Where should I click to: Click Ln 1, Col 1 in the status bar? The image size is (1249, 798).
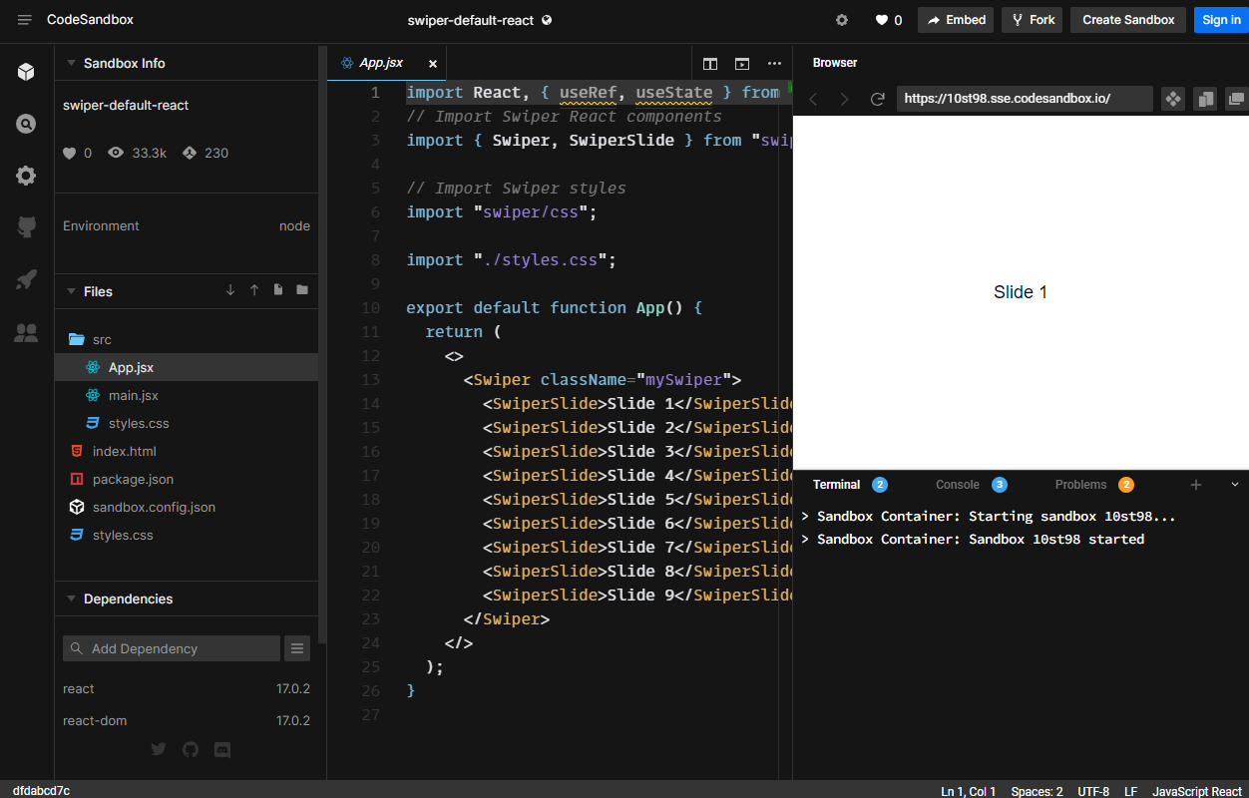pyautogui.click(x=969, y=791)
